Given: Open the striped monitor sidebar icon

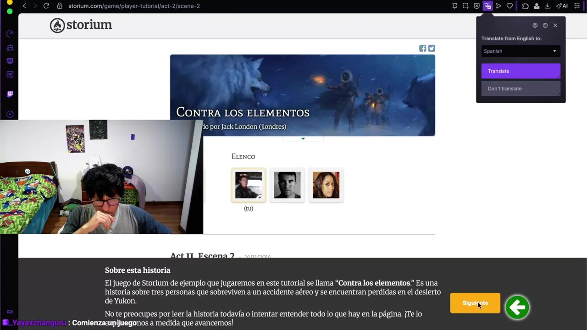Looking at the screenshot, I should point(10,60).
